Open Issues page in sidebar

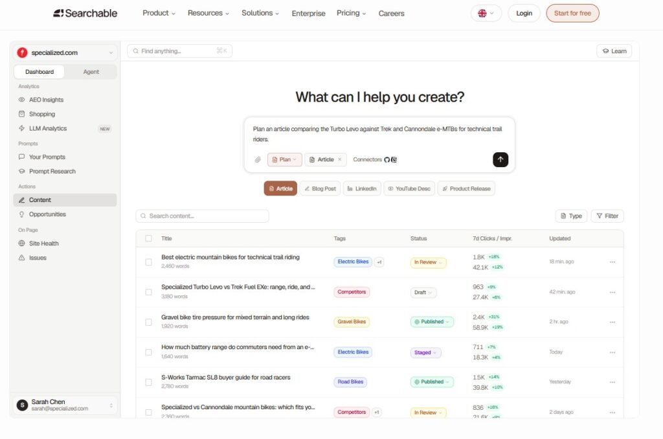pos(65,258)
